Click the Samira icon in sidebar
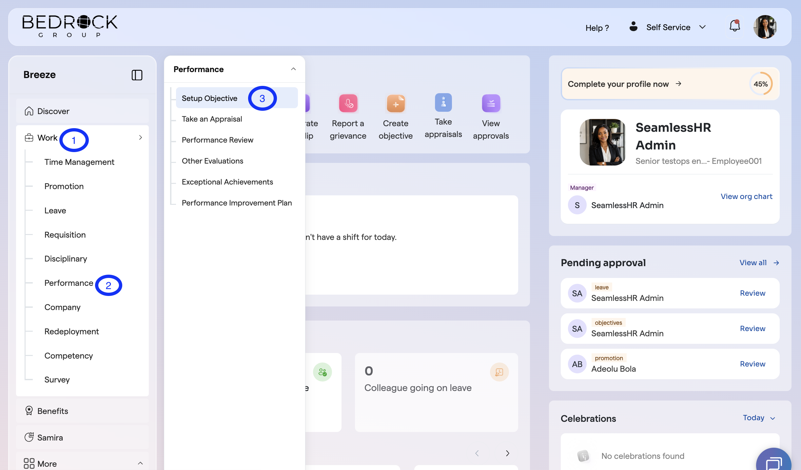This screenshot has width=801, height=470. 29,437
